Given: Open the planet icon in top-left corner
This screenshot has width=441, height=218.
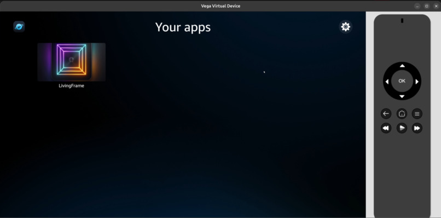Looking at the screenshot, I should (x=19, y=27).
